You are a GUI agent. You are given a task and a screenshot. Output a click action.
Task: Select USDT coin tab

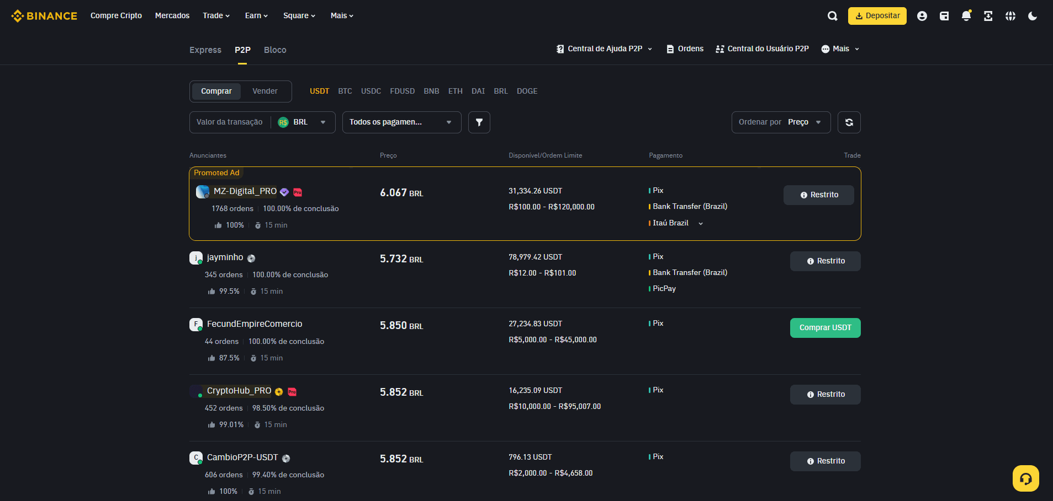tap(319, 91)
